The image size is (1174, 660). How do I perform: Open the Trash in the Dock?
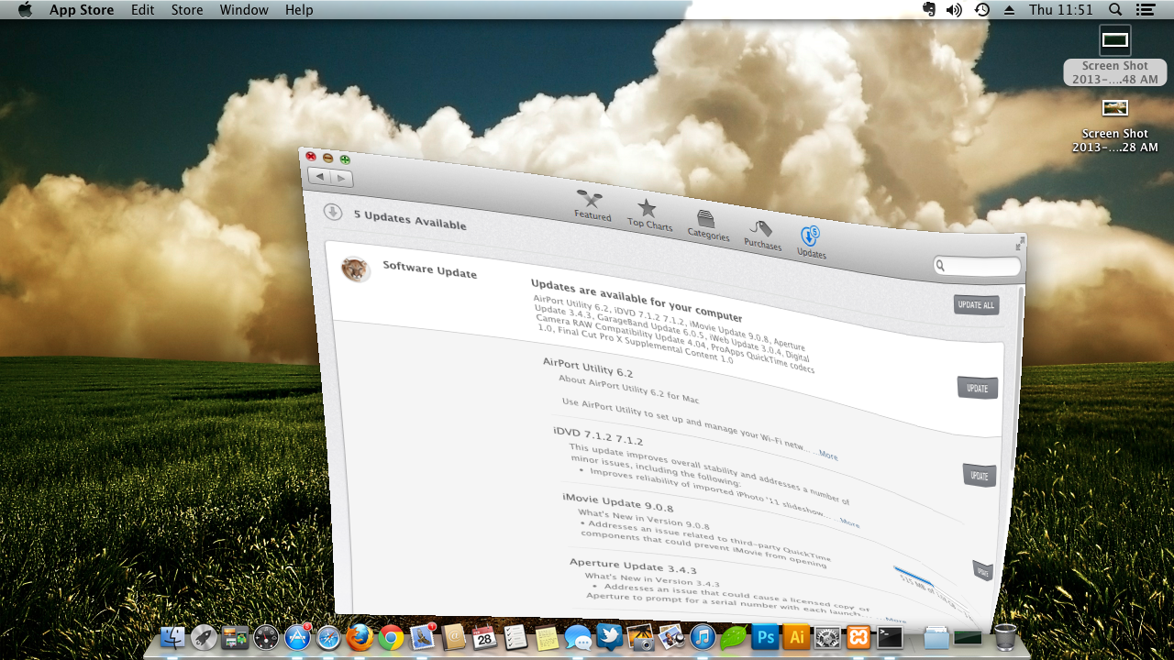pos(1005,637)
